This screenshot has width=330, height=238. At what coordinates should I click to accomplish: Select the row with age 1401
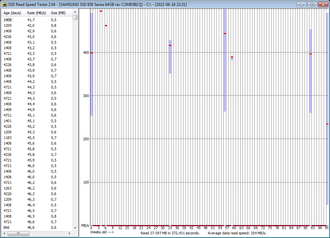point(37,121)
